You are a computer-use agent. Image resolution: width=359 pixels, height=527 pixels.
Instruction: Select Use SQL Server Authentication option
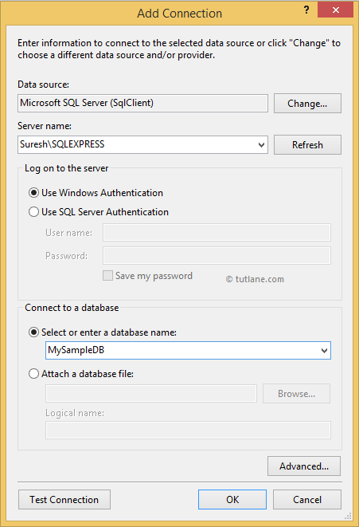(33, 212)
